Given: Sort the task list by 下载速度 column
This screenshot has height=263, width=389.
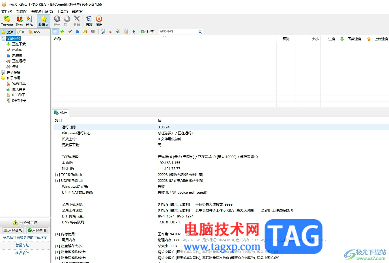Looking at the screenshot, I should click(x=351, y=39).
